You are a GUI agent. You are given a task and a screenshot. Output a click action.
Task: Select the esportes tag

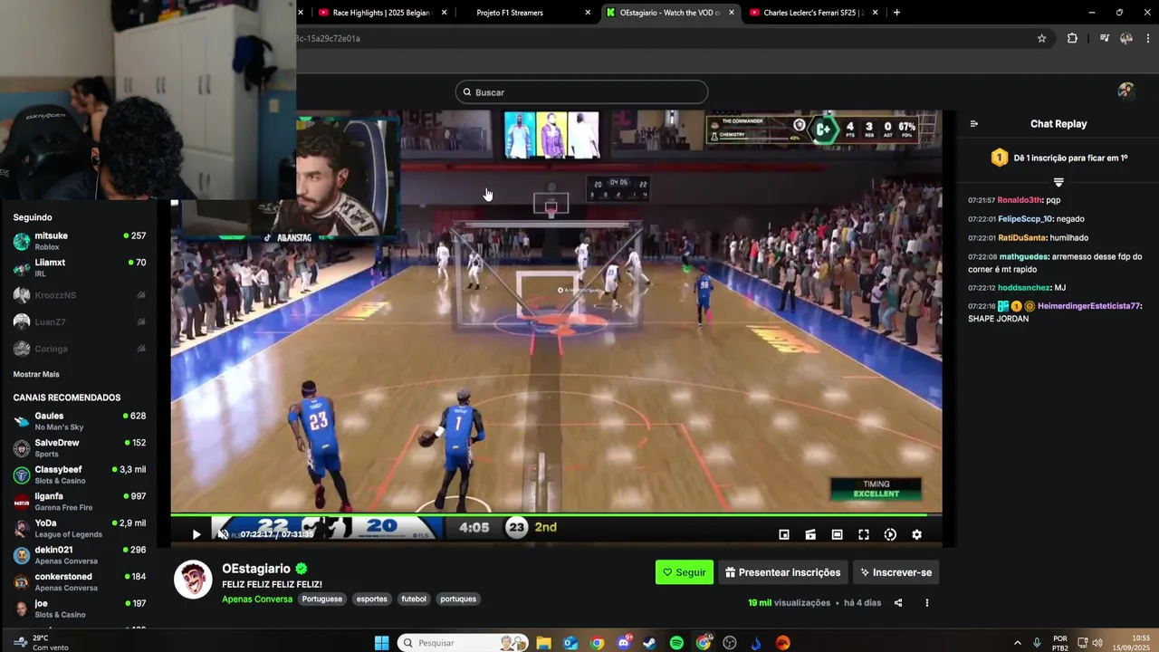(x=371, y=599)
